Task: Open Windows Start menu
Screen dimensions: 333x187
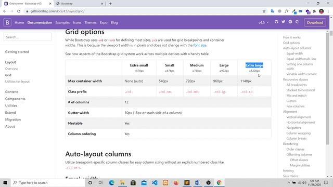Action: 5,182
